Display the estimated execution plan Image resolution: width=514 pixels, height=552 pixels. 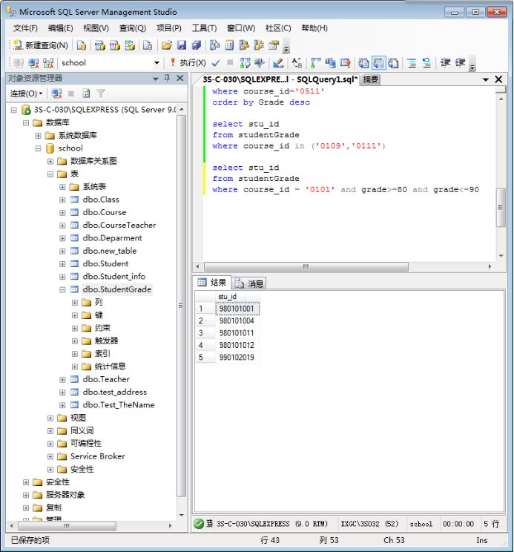point(245,63)
